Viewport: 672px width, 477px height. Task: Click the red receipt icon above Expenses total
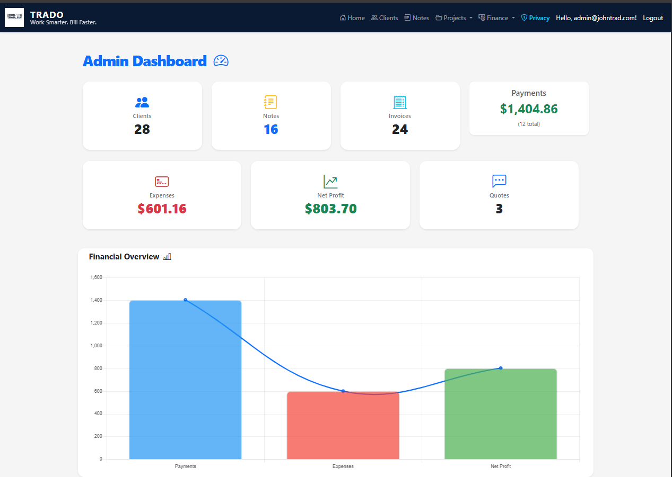(161, 181)
